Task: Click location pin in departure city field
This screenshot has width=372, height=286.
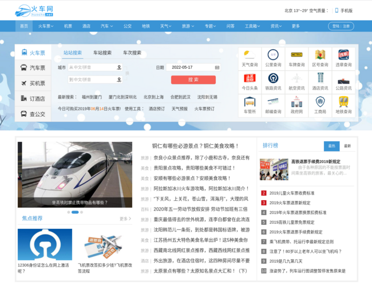Action: (x=119, y=67)
